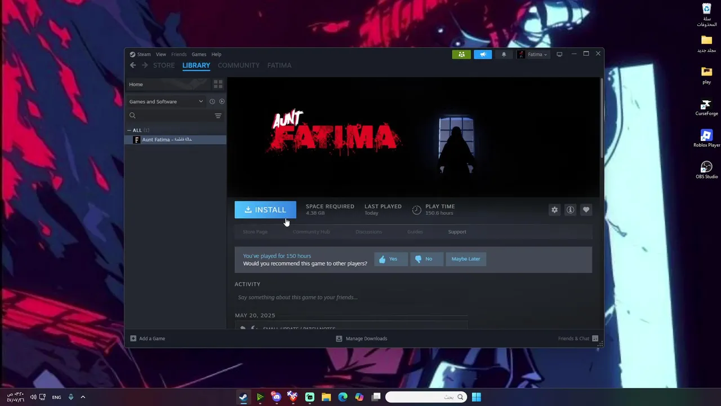The width and height of the screenshot is (721, 406).
Task: Open the Recycle Bin desktop icon
Action: [706, 15]
